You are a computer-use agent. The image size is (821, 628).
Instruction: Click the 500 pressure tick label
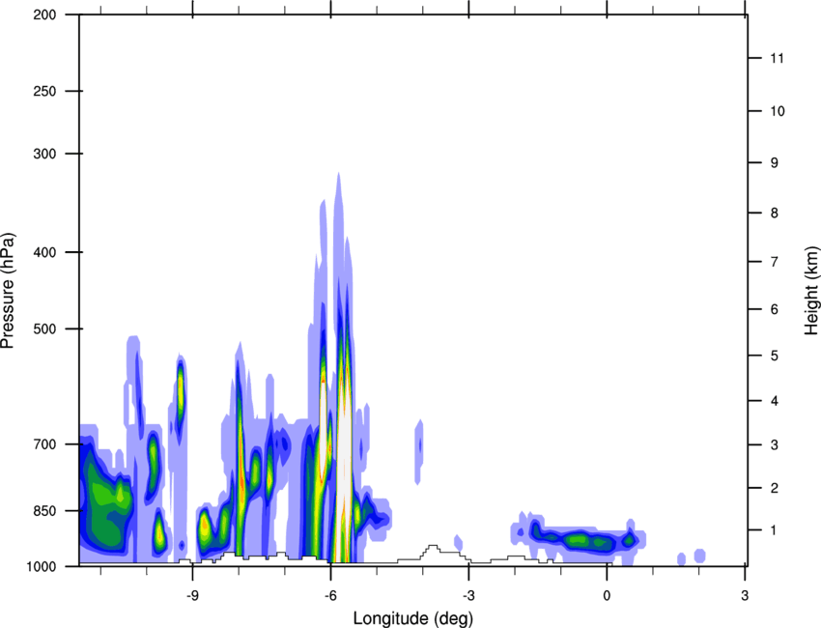click(44, 328)
